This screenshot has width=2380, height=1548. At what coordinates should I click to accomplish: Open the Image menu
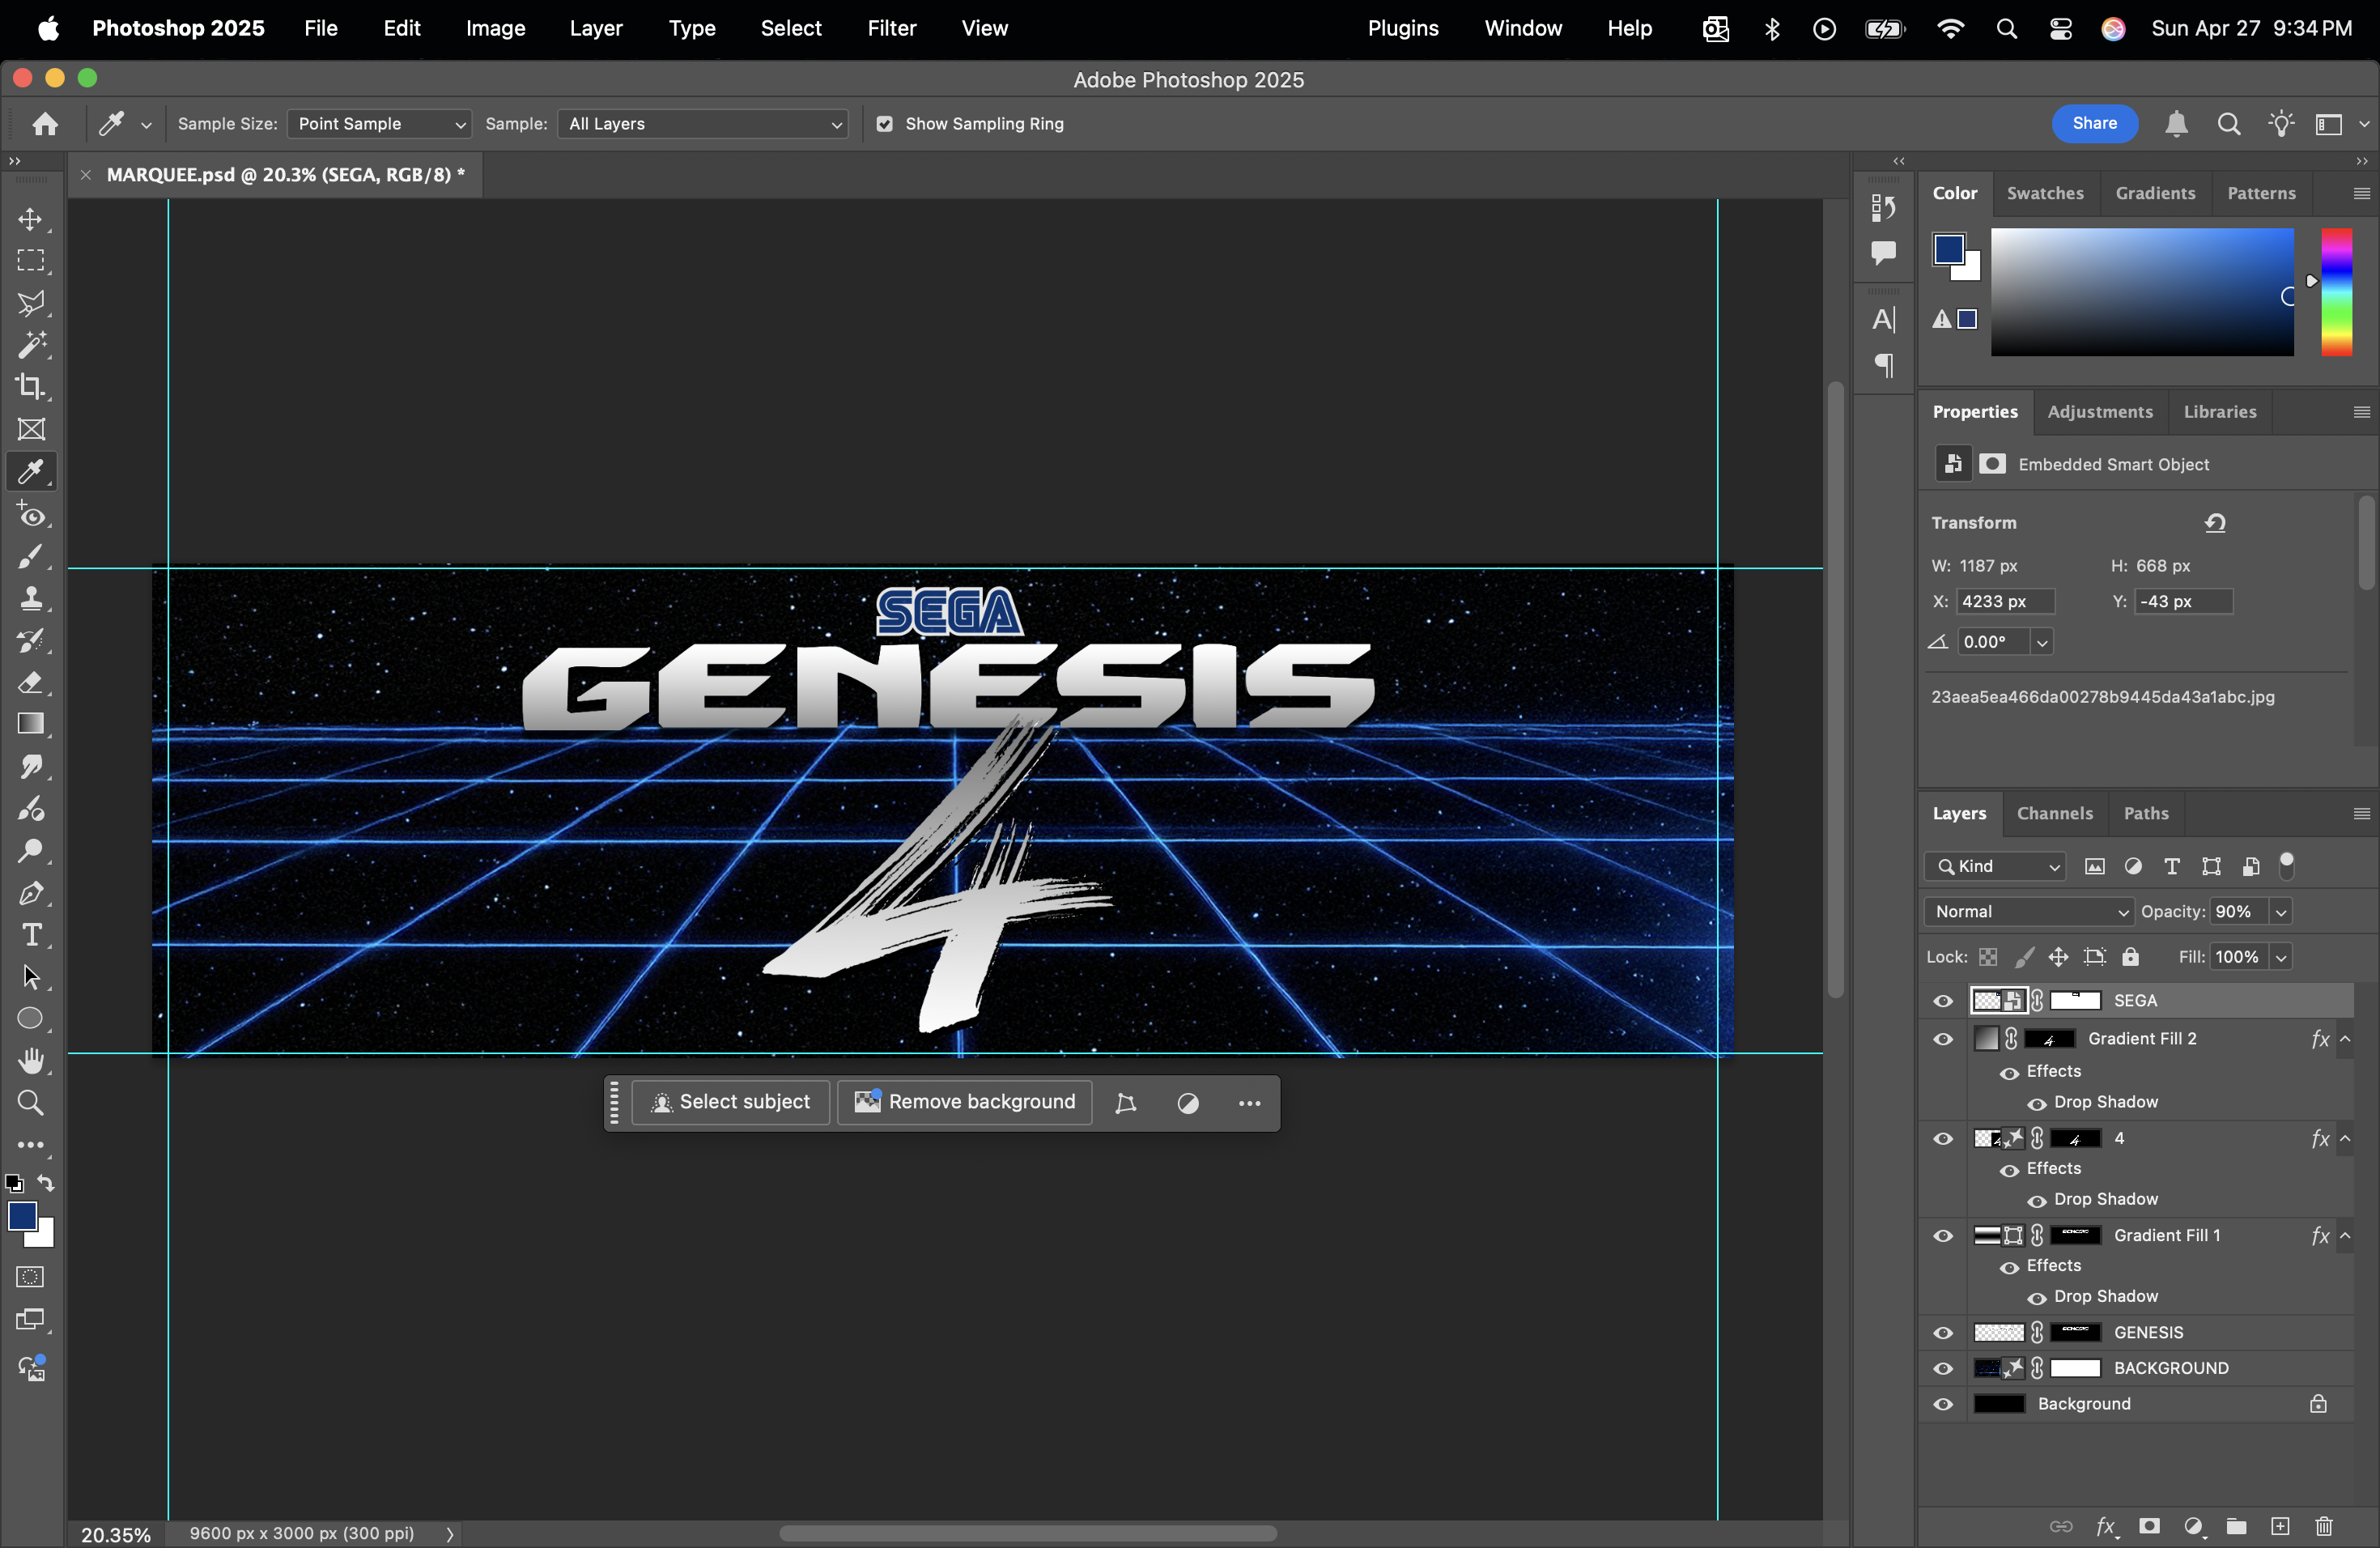pos(495,28)
